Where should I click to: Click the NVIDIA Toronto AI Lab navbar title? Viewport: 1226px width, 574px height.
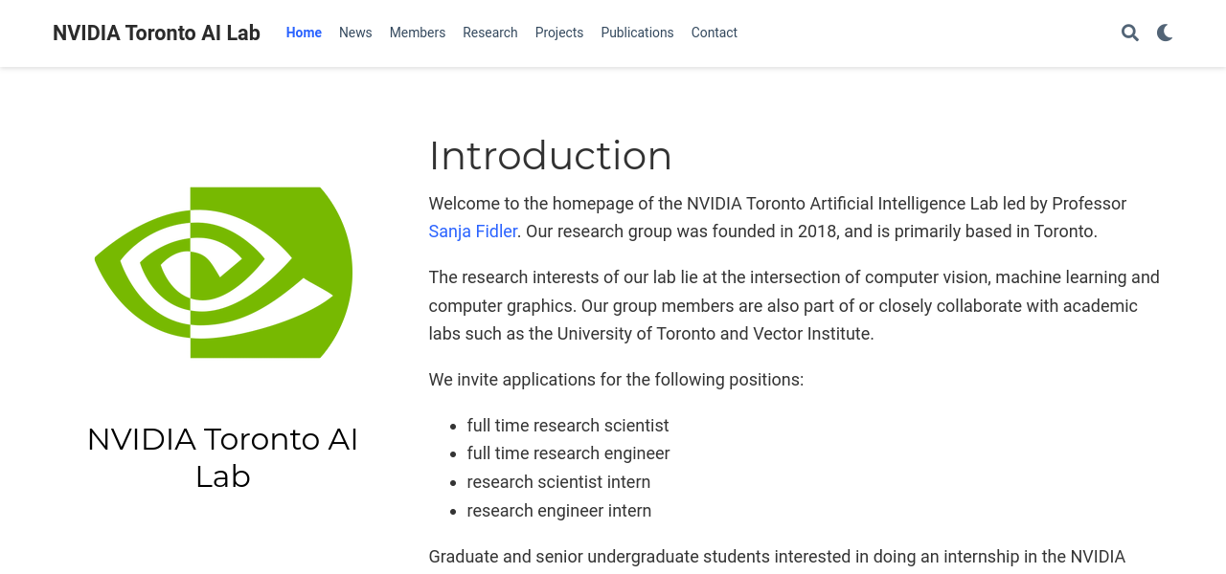(x=156, y=33)
